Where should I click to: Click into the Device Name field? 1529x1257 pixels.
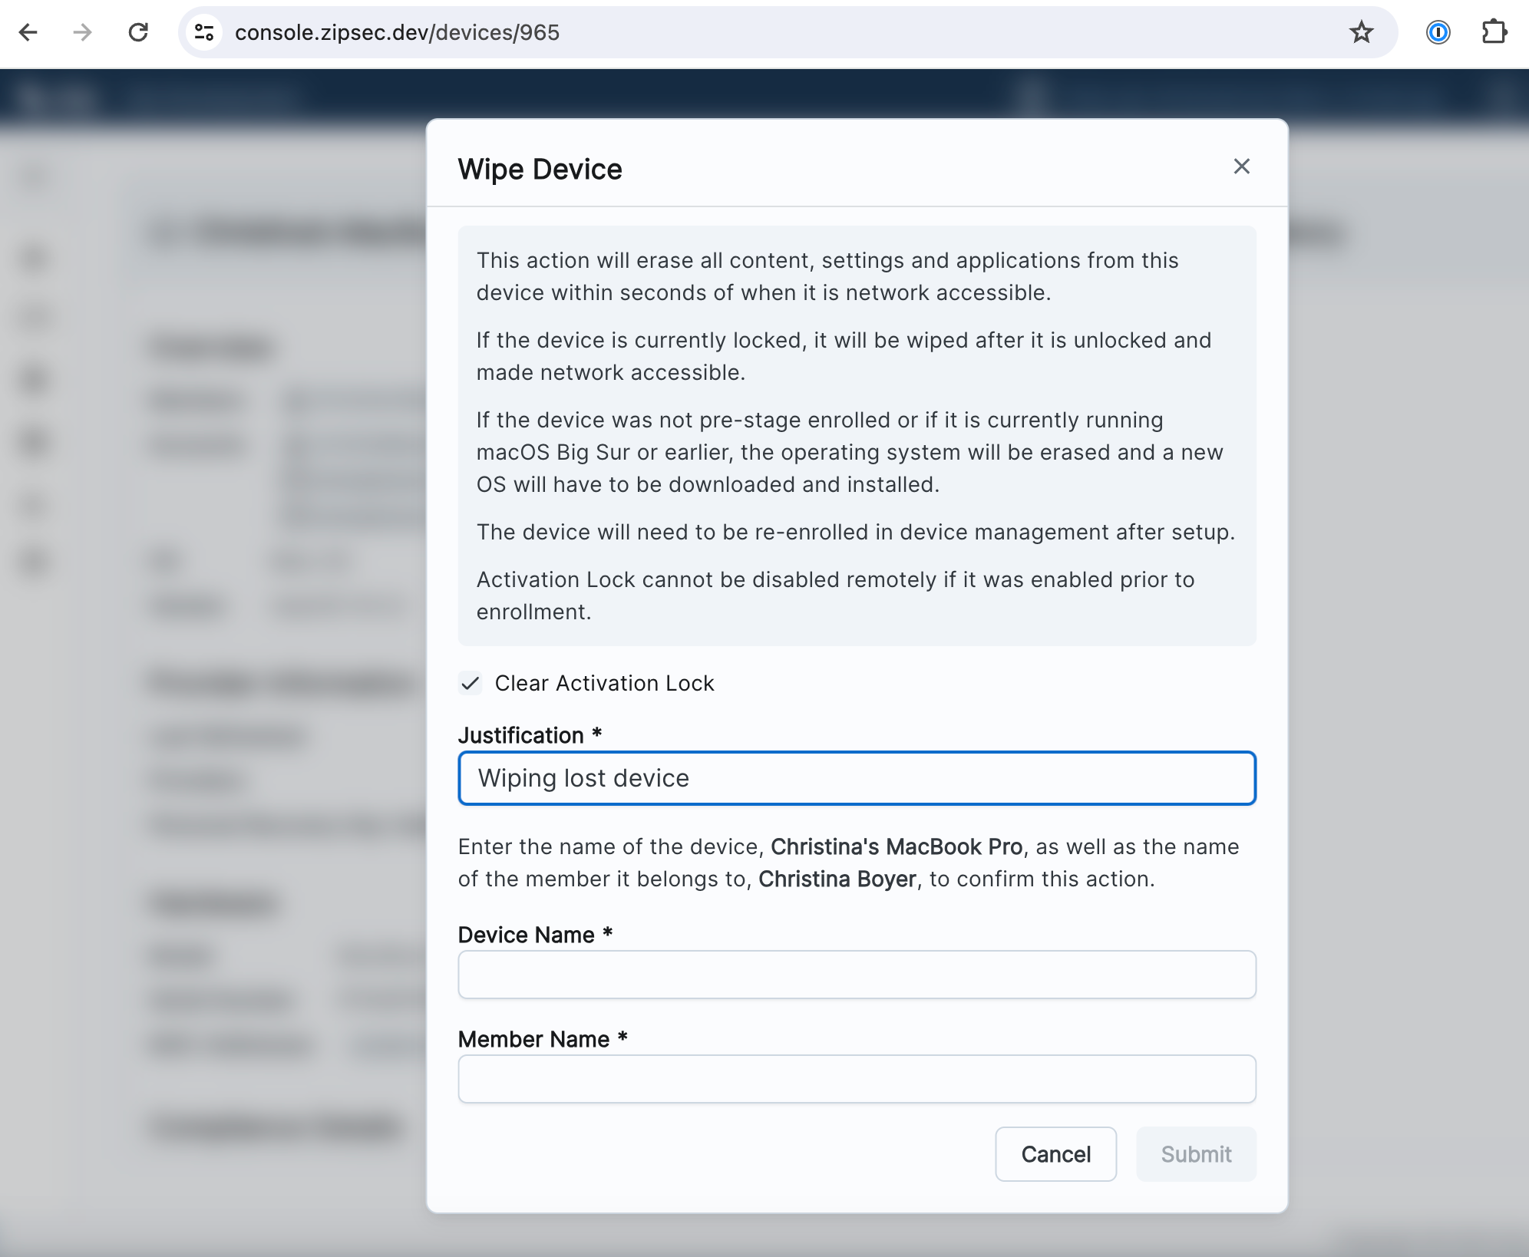(x=857, y=975)
